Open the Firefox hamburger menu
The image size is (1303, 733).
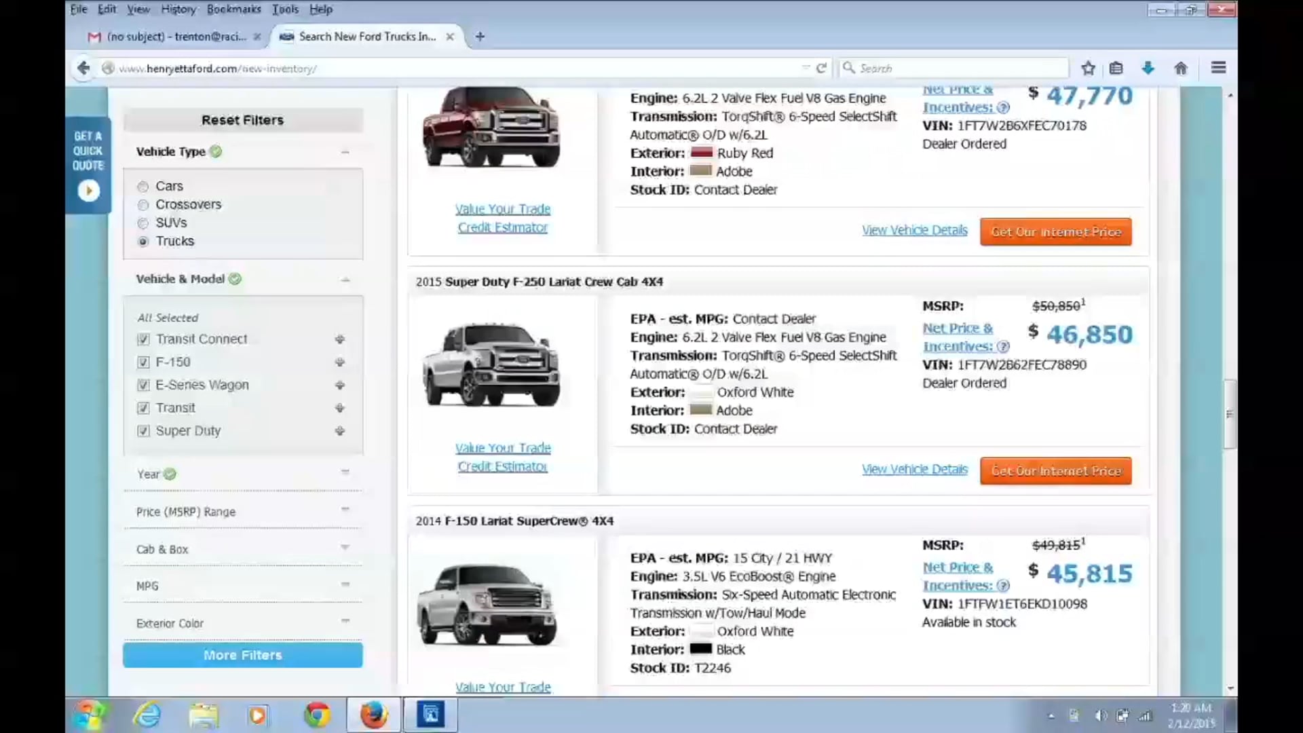pyautogui.click(x=1218, y=68)
